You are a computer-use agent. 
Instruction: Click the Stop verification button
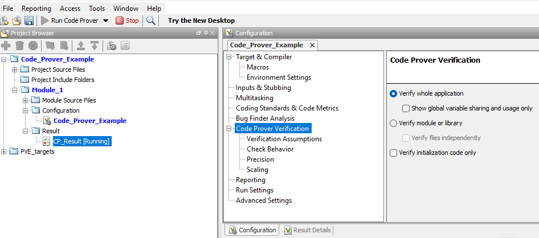(x=127, y=20)
